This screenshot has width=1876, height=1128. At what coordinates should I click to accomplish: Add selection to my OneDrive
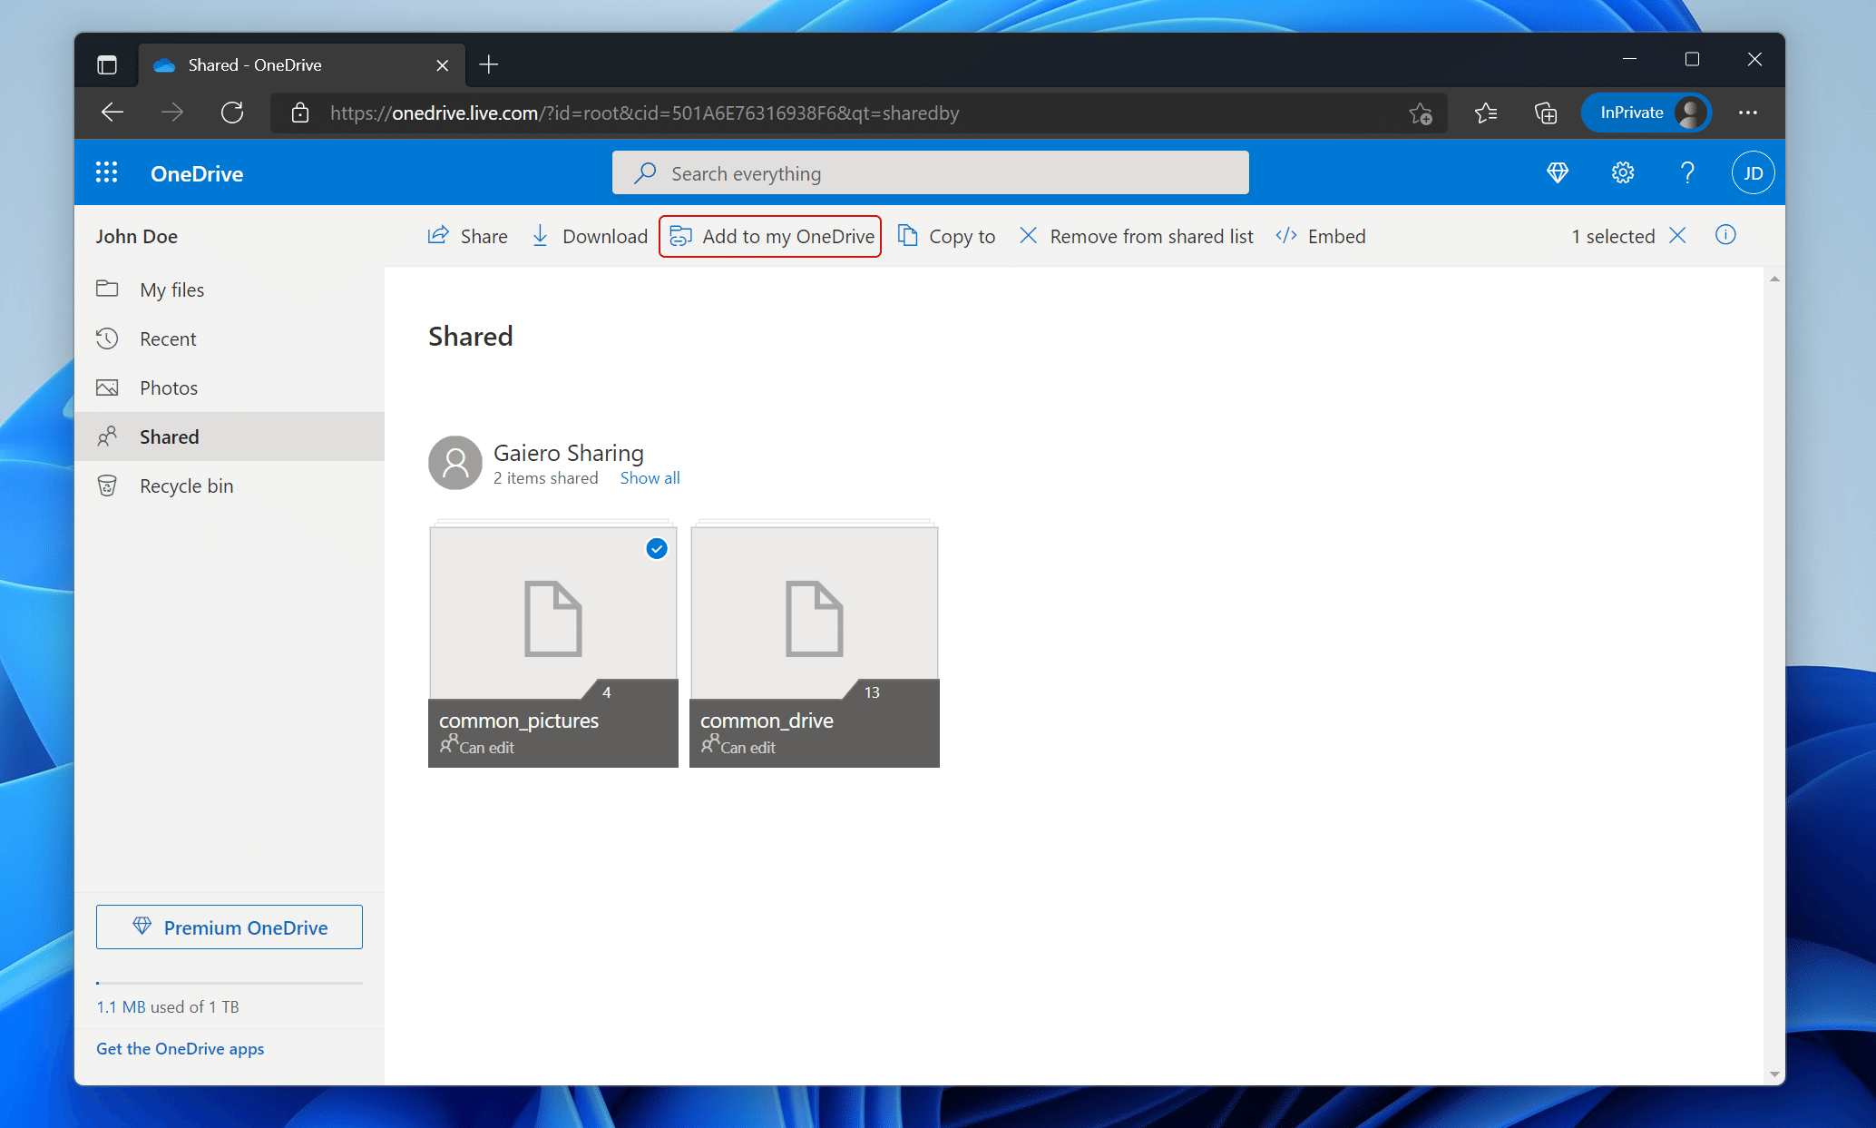coord(769,236)
